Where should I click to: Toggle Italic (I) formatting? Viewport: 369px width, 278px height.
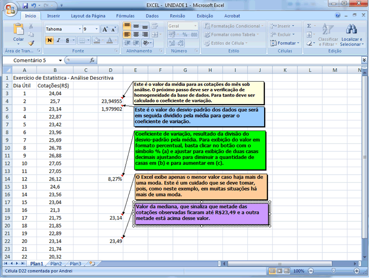pos(58,41)
